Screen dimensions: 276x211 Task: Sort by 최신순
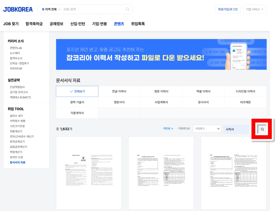pyautogui.click(x=168, y=128)
